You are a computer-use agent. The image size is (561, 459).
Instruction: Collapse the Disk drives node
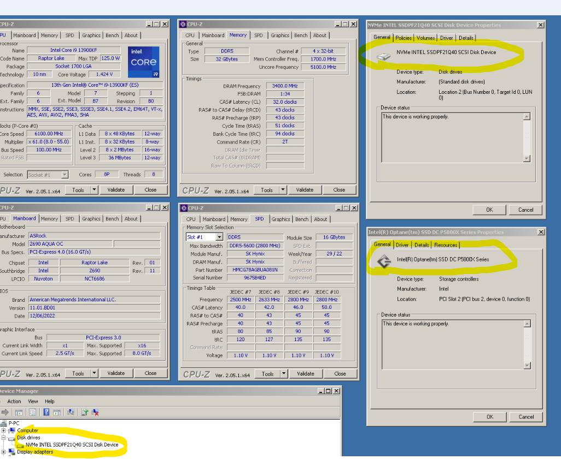click(x=3, y=438)
